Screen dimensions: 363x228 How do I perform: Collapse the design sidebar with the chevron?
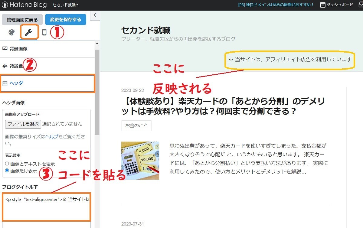(95, 15)
